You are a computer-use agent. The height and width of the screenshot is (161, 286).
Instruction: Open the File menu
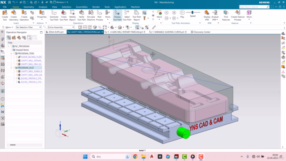click(x=5, y=7)
